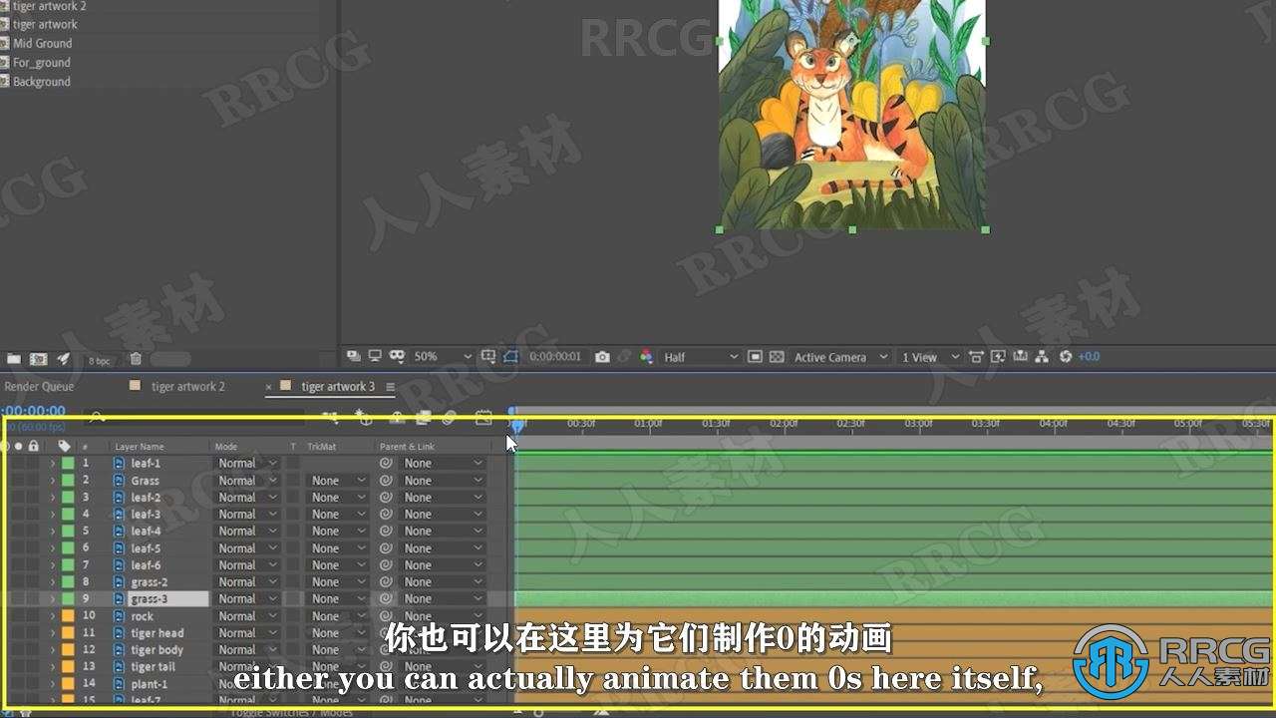
Task: Expand the grass-3 layer properties
Action: click(x=52, y=598)
